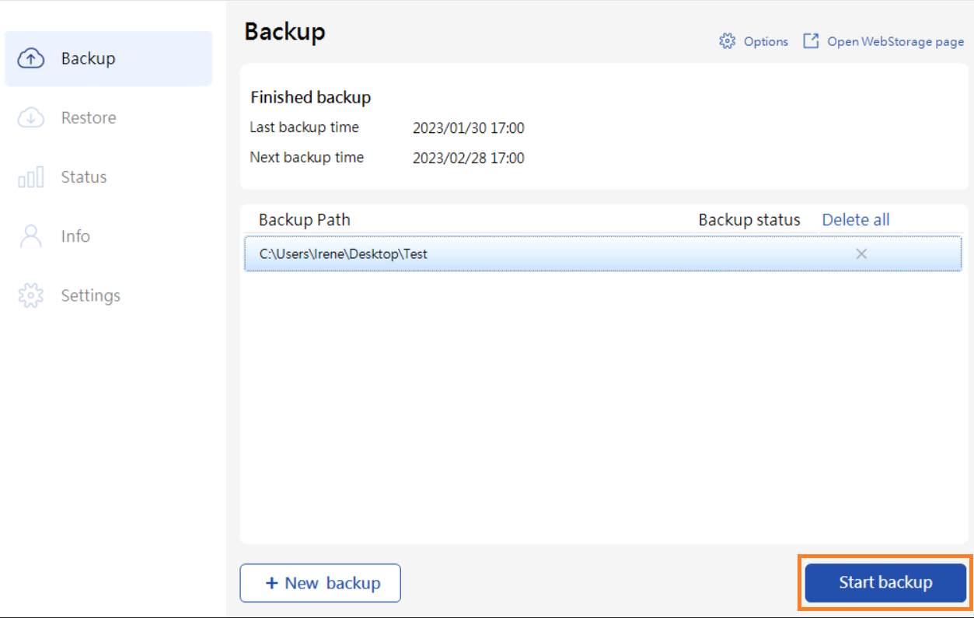Open the Info section label
Image resolution: width=974 pixels, height=618 pixels.
pyautogui.click(x=75, y=236)
